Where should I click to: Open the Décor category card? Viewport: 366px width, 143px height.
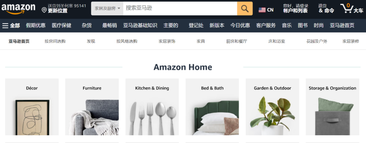32,107
